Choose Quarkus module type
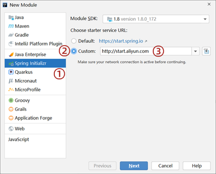 pos(35,72)
